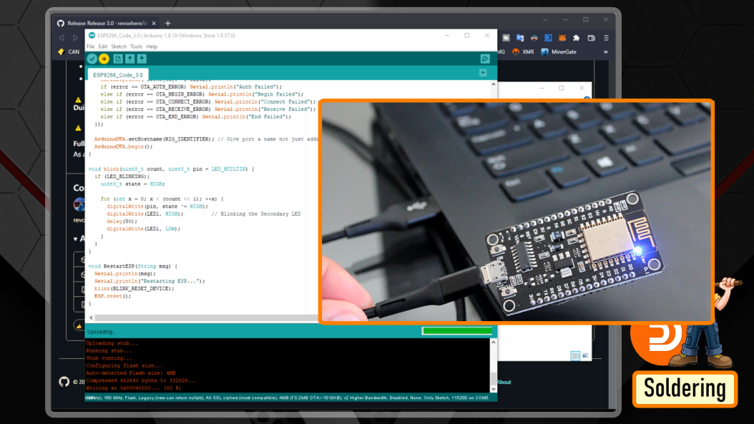
Task: Click the About link near the footer
Action: (504, 382)
